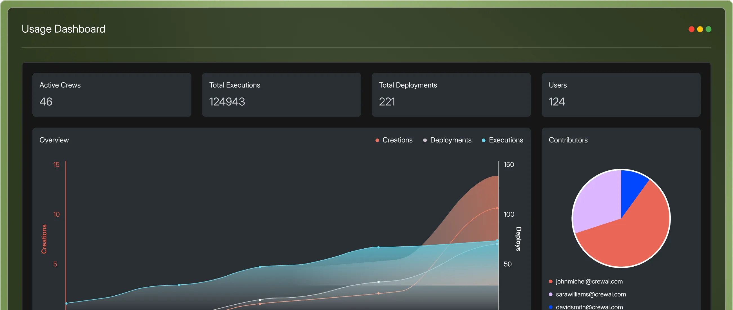Click the Overview chart heading
733x310 pixels.
54,140
